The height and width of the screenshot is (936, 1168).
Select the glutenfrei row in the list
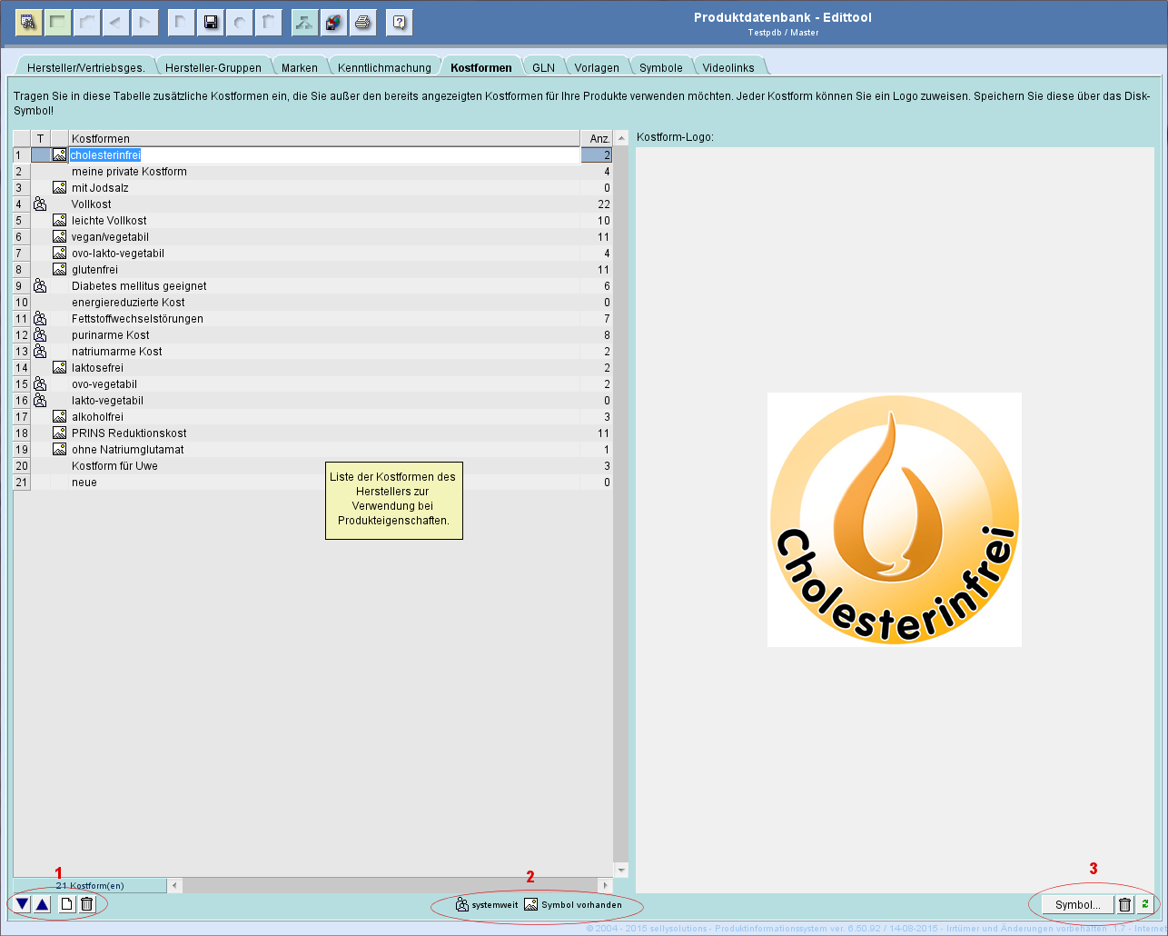95,270
